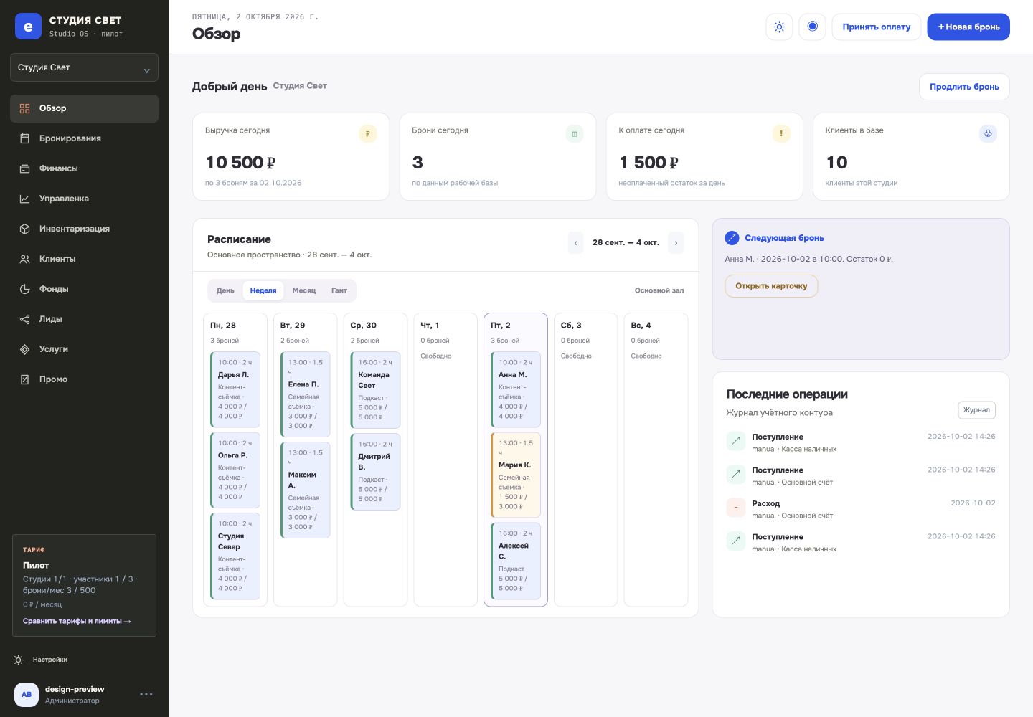
Task: Open Сравнить тарифы и лимиты link
Action: pos(77,621)
